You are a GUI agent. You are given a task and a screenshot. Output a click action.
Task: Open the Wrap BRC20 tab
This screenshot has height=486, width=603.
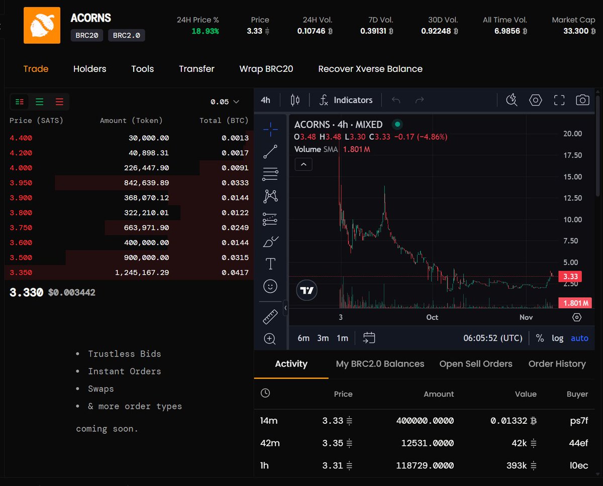click(266, 69)
